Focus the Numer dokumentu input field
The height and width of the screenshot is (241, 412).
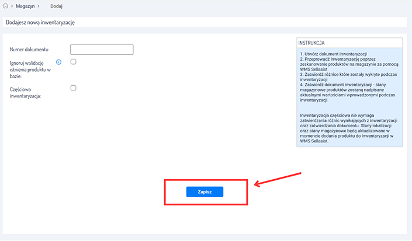pos(102,50)
